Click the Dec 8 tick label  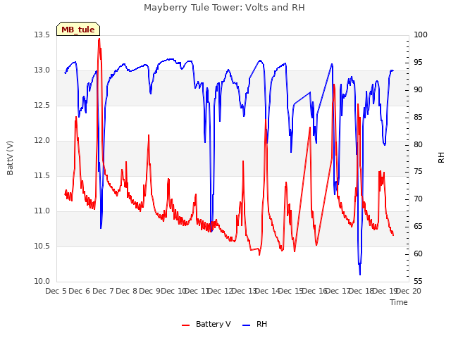126,291
